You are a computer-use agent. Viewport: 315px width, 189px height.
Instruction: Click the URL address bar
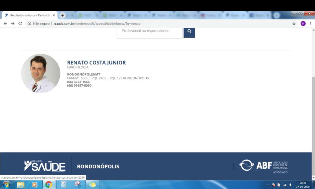tap(170, 24)
